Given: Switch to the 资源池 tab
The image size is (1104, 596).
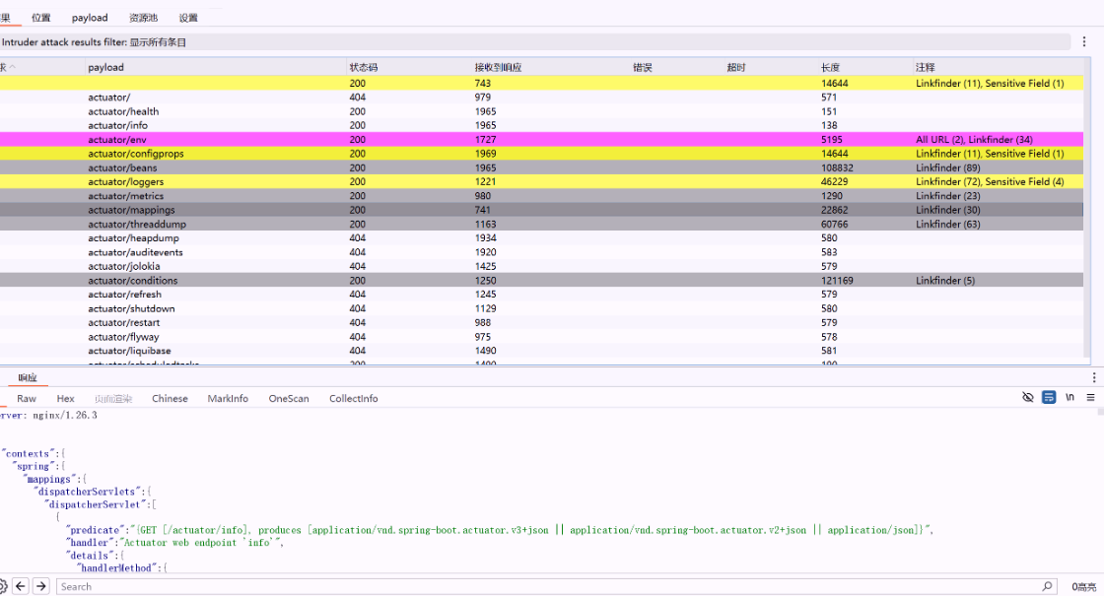Looking at the screenshot, I should (x=143, y=18).
